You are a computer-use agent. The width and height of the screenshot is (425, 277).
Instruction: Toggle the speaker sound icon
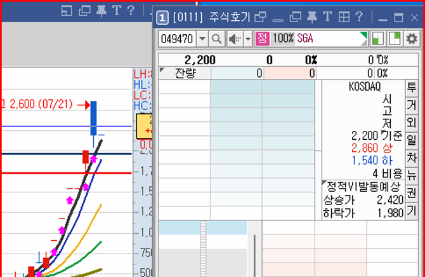(233, 39)
